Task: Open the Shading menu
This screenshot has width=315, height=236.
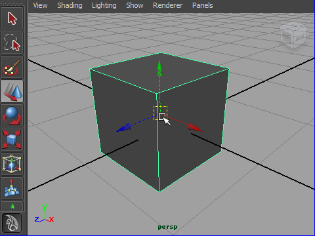Action: tap(70, 5)
